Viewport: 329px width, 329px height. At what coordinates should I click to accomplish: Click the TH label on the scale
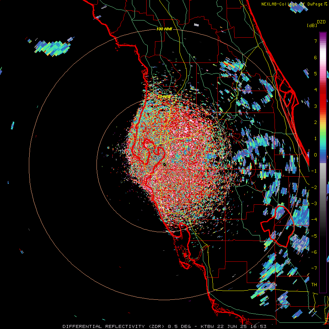314,284
